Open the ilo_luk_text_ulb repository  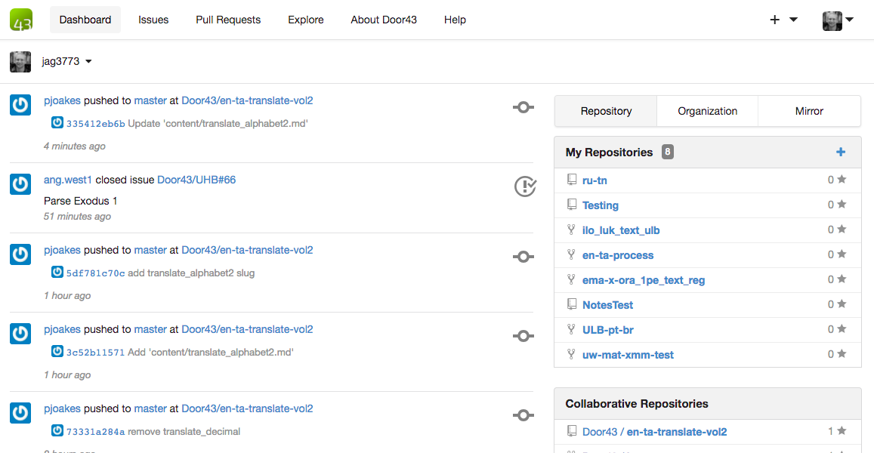pos(620,231)
